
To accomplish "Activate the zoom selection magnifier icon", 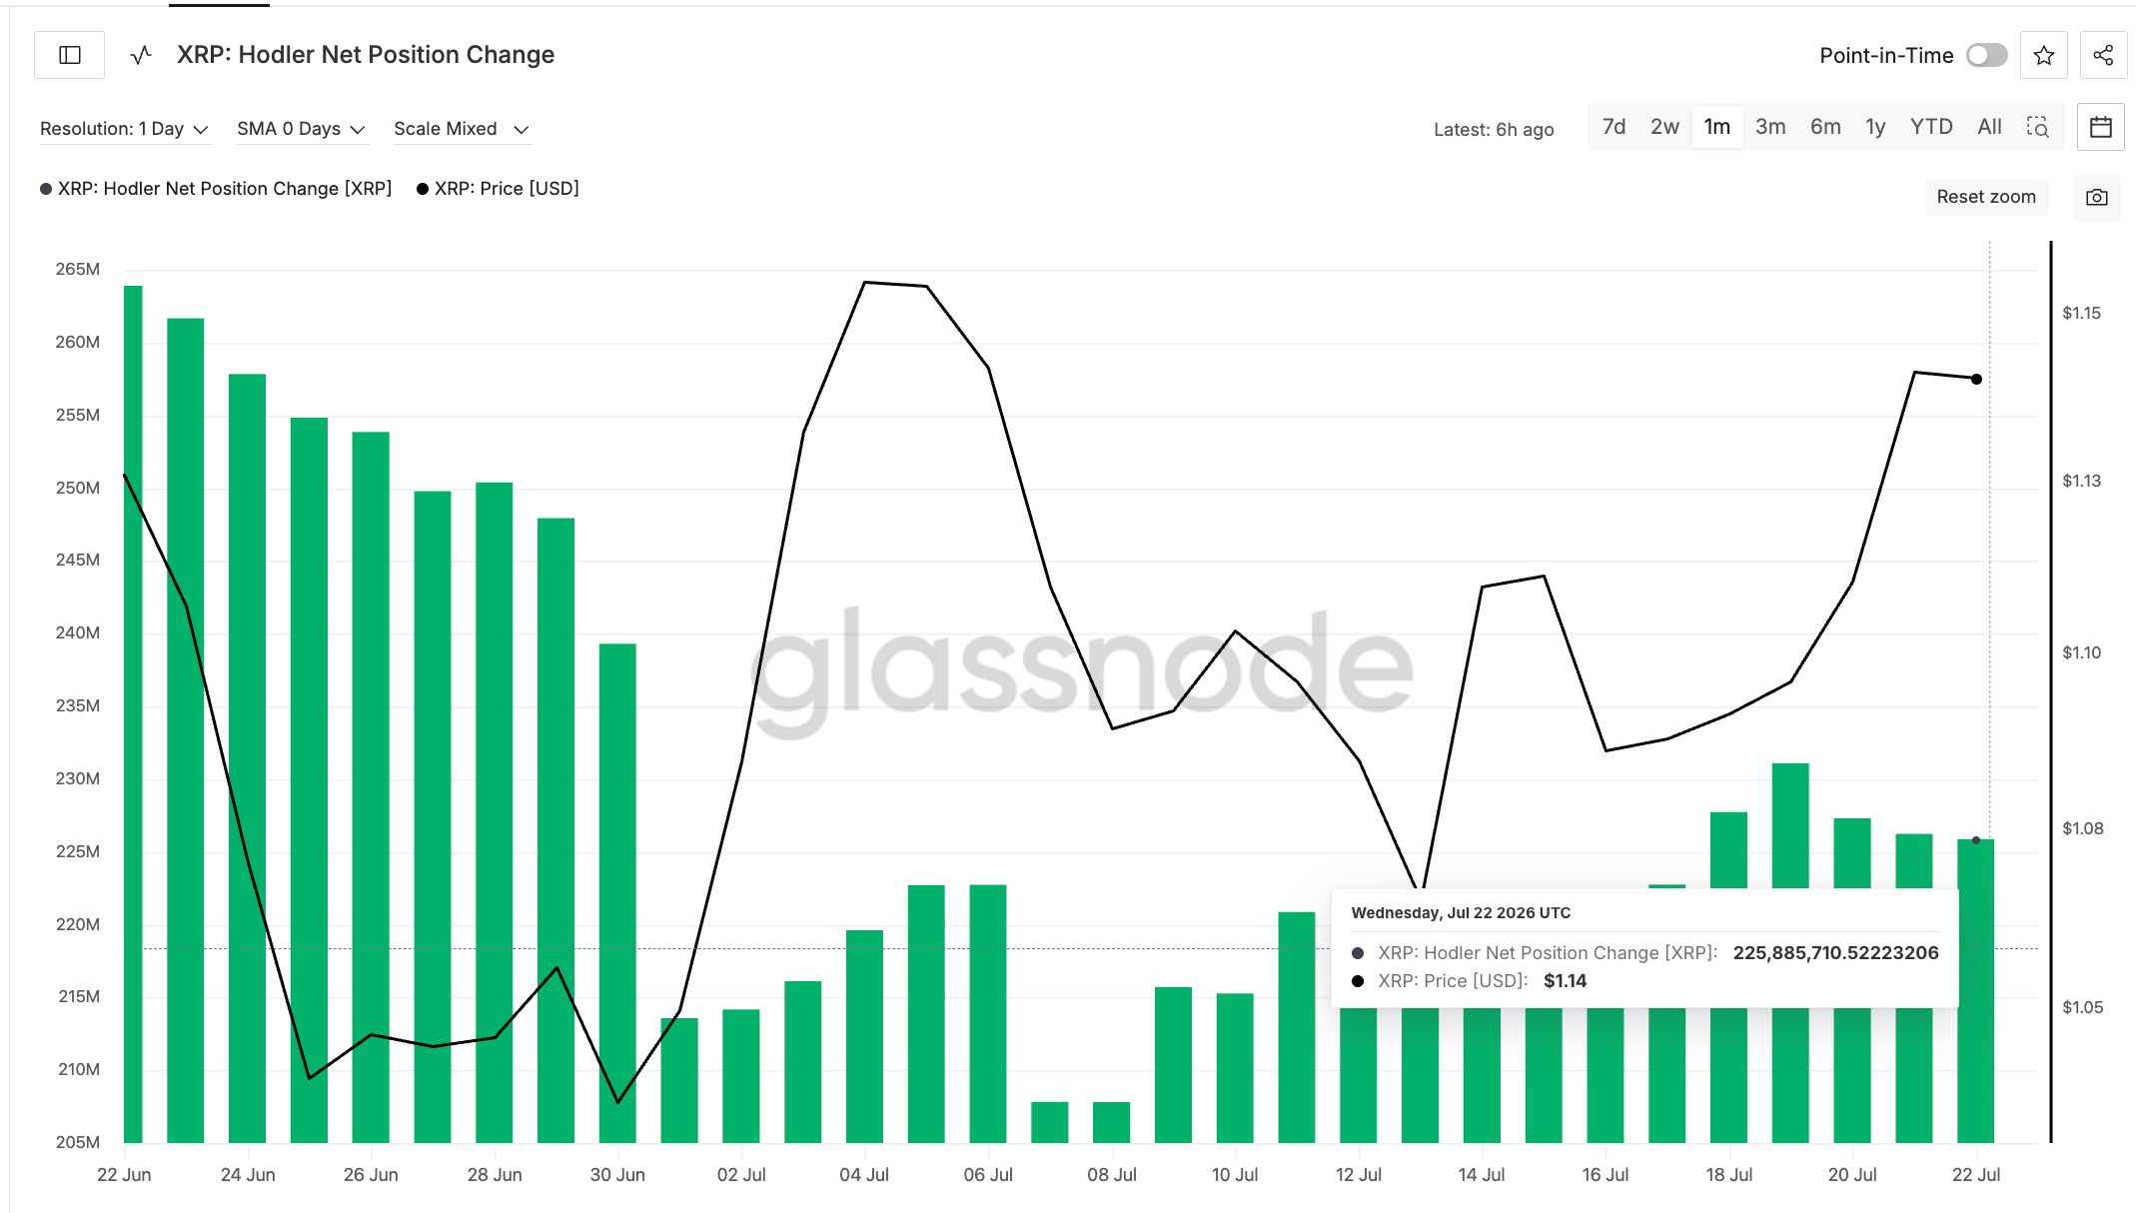I will tap(2038, 127).
